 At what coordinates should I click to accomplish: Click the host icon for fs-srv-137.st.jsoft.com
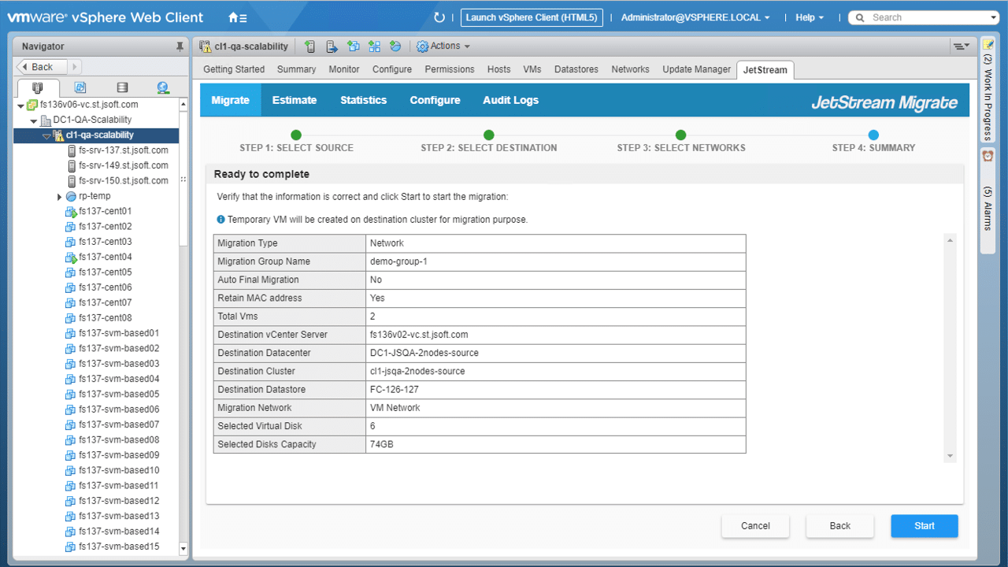pos(72,150)
